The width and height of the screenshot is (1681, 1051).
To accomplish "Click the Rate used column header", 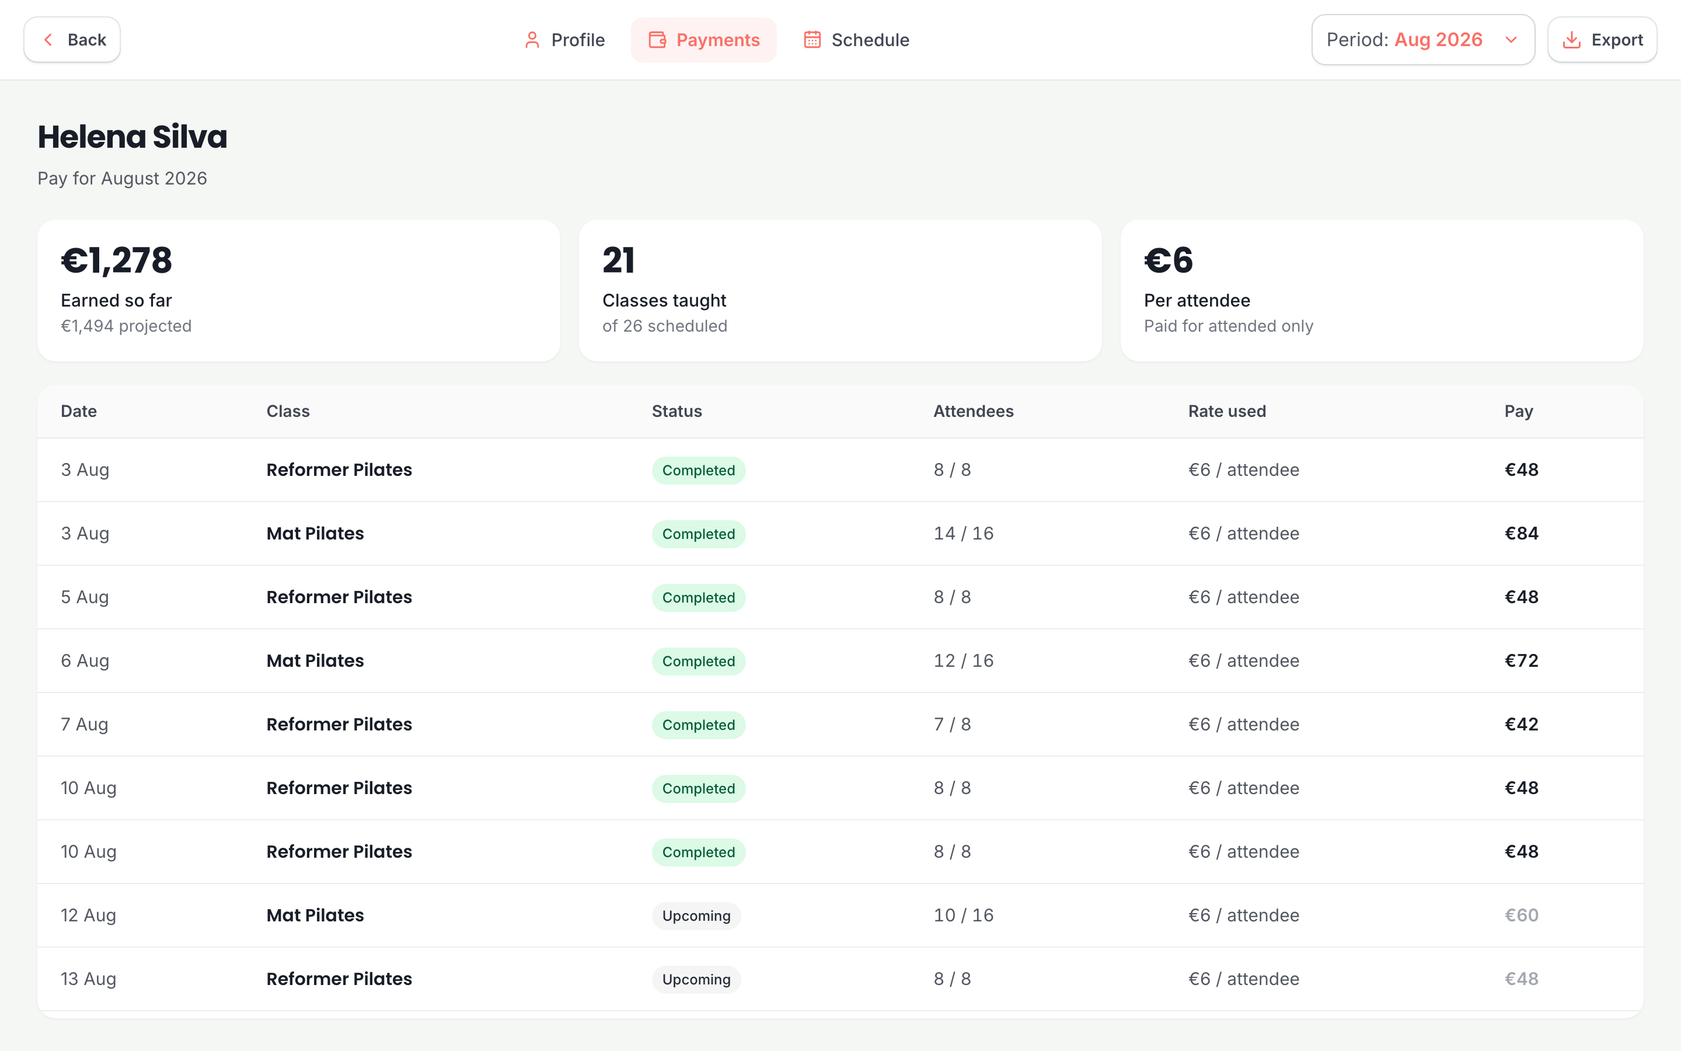I will (x=1227, y=411).
